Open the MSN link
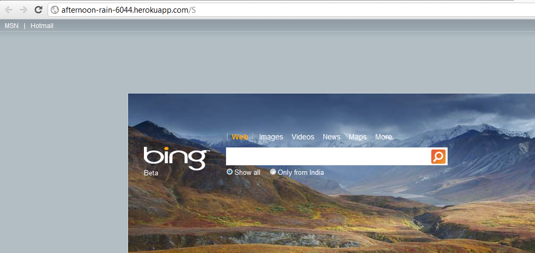 pyautogui.click(x=12, y=26)
